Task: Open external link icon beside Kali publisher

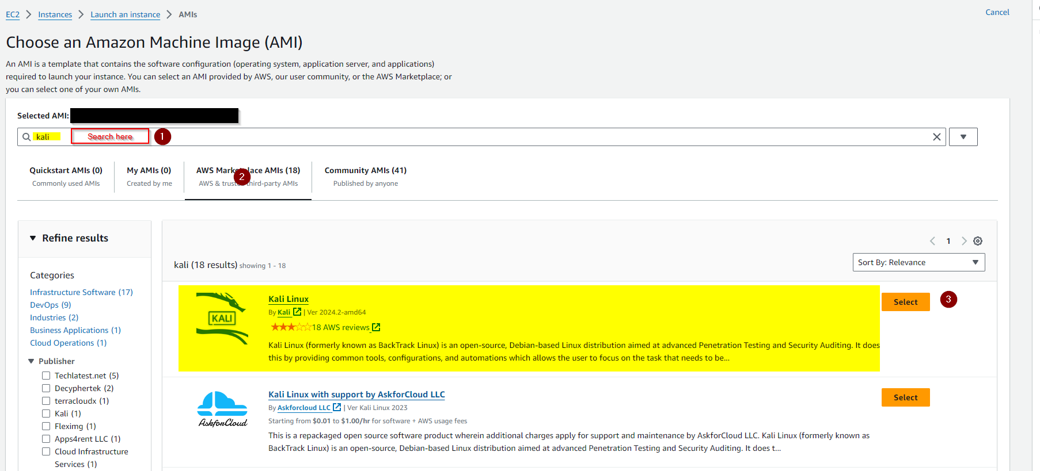Action: [297, 312]
